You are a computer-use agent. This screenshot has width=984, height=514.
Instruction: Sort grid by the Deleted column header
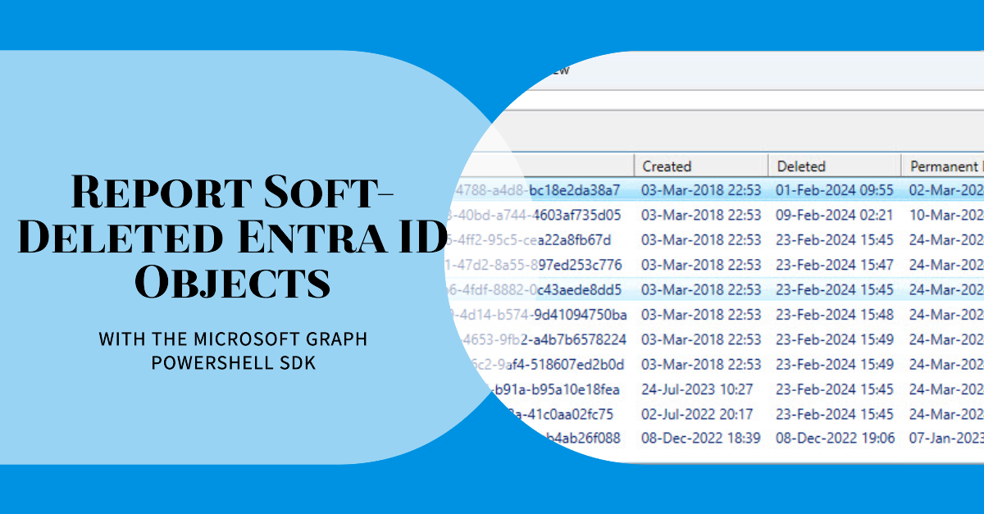(x=835, y=166)
